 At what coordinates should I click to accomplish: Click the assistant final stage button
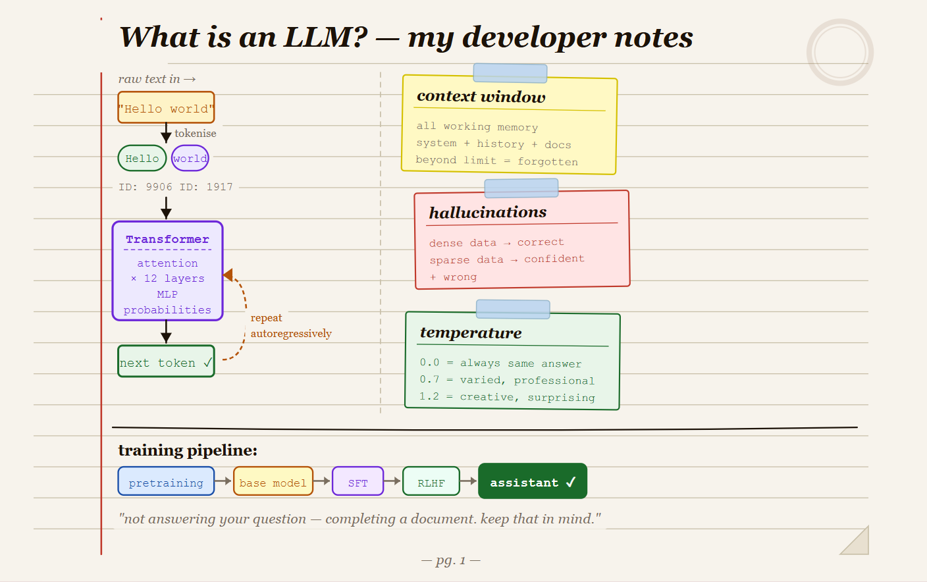pyautogui.click(x=532, y=481)
